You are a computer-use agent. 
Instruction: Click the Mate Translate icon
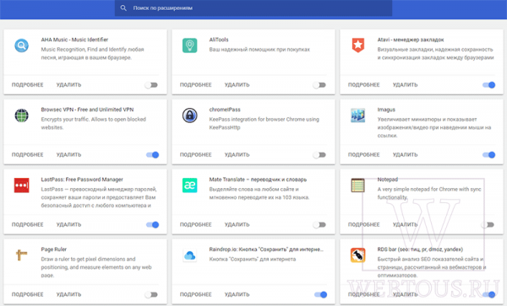pyautogui.click(x=190, y=185)
